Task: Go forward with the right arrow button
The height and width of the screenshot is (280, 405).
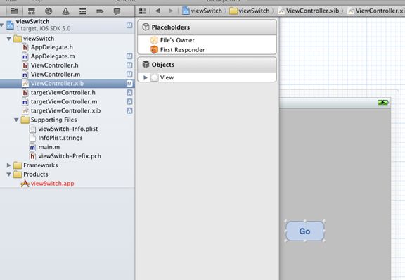Action: click(171, 11)
